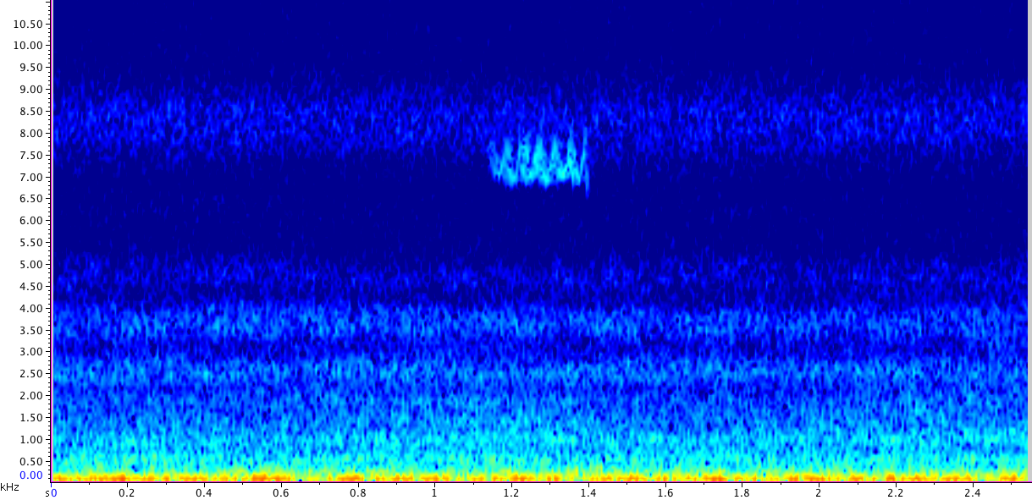Click the 0.6 seconds time axis label

click(280, 492)
